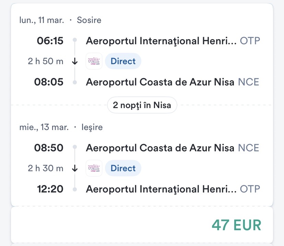Click the Wizz Air logo on the return flight

click(x=94, y=168)
